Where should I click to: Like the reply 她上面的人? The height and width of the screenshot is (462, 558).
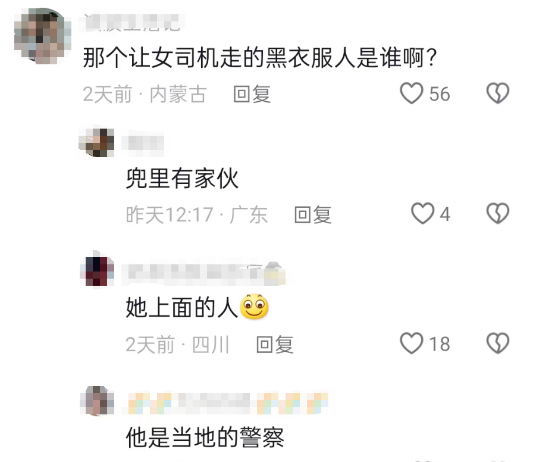(412, 343)
